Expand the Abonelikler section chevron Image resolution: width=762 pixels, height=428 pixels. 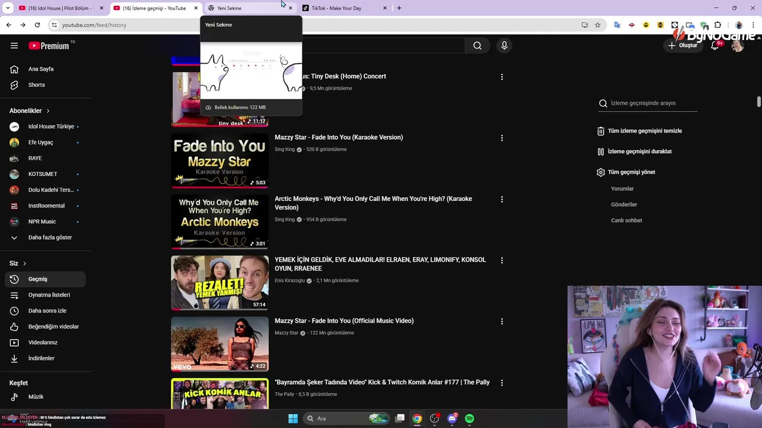tap(48, 111)
